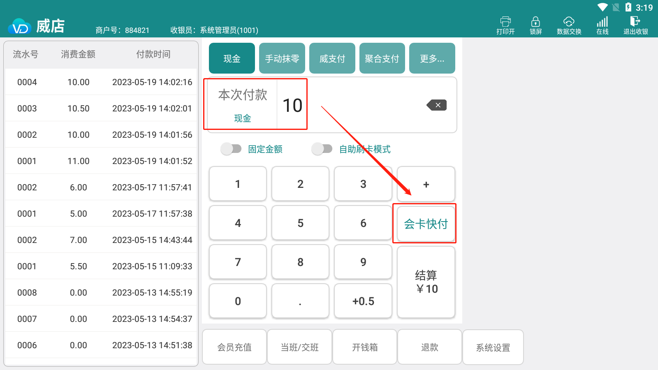The height and width of the screenshot is (370, 658).
Task: Tap the +0.5 keypad button
Action: (363, 301)
